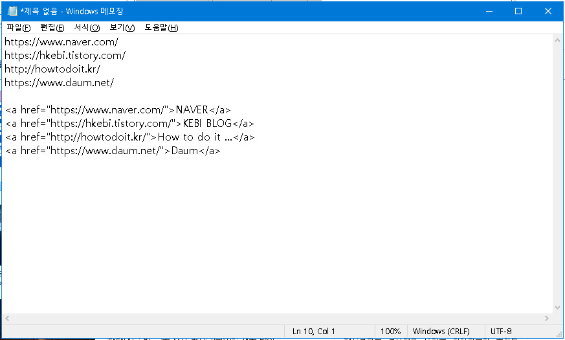Click the vertical scrollbar down arrow
Screen dimensions: 565x340
(557, 308)
